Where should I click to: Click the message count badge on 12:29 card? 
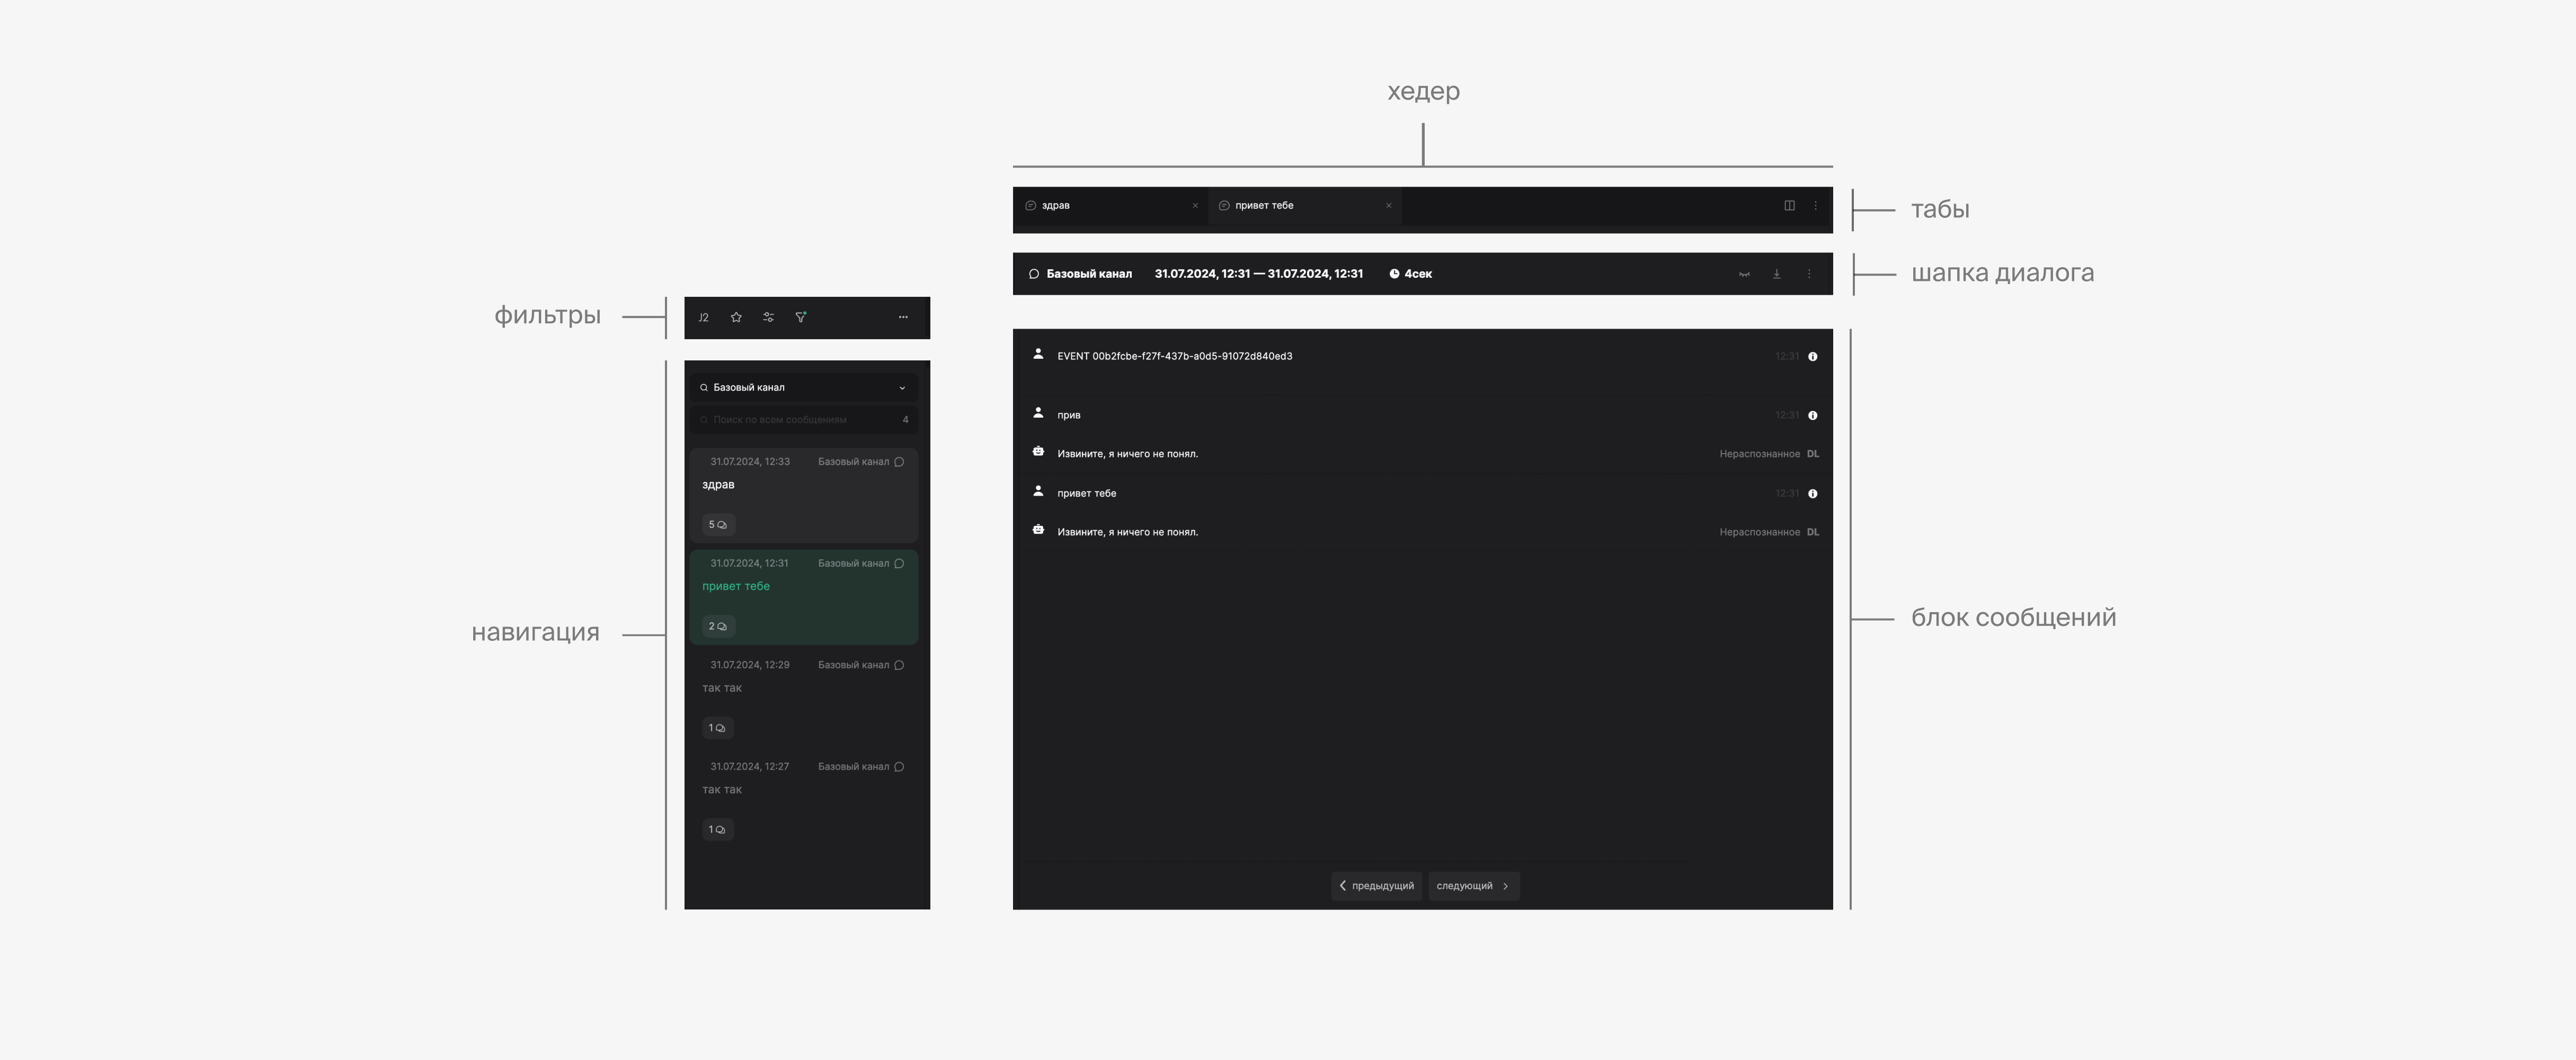pyautogui.click(x=718, y=728)
